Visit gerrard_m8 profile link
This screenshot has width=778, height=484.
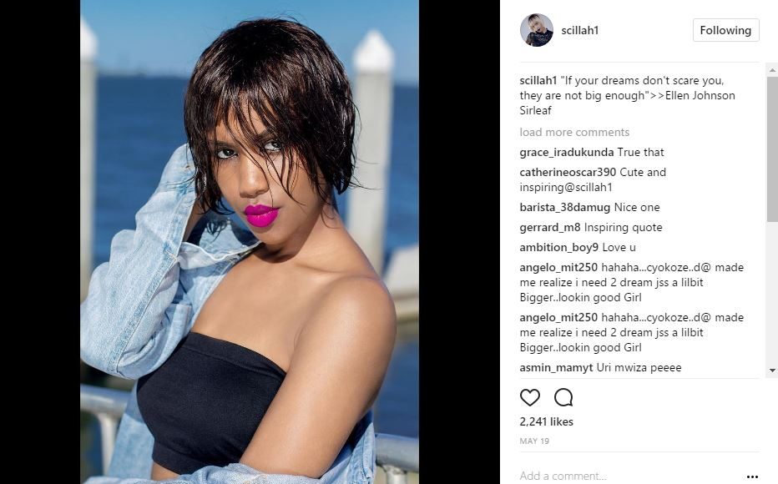click(550, 227)
